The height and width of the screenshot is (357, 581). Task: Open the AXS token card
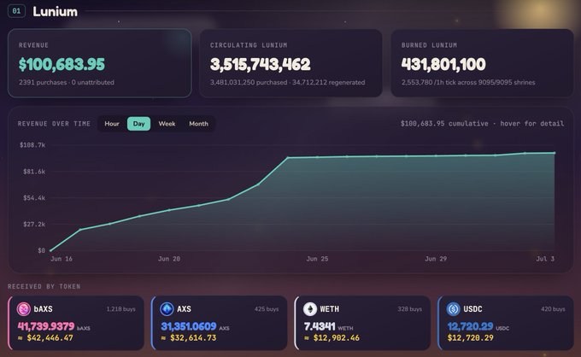coord(219,323)
